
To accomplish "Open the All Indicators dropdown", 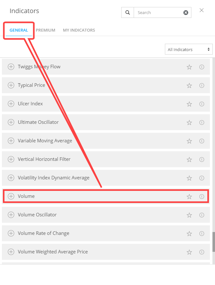I will (189, 49).
